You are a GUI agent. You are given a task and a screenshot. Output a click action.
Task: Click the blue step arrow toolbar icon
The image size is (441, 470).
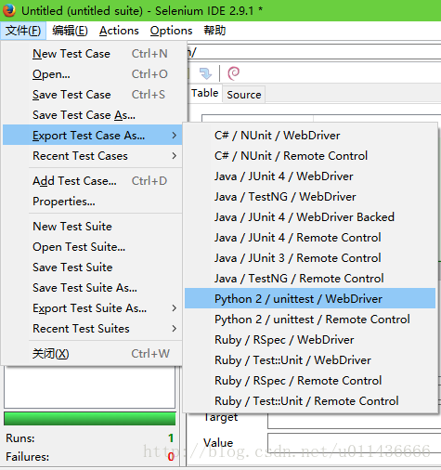point(205,73)
